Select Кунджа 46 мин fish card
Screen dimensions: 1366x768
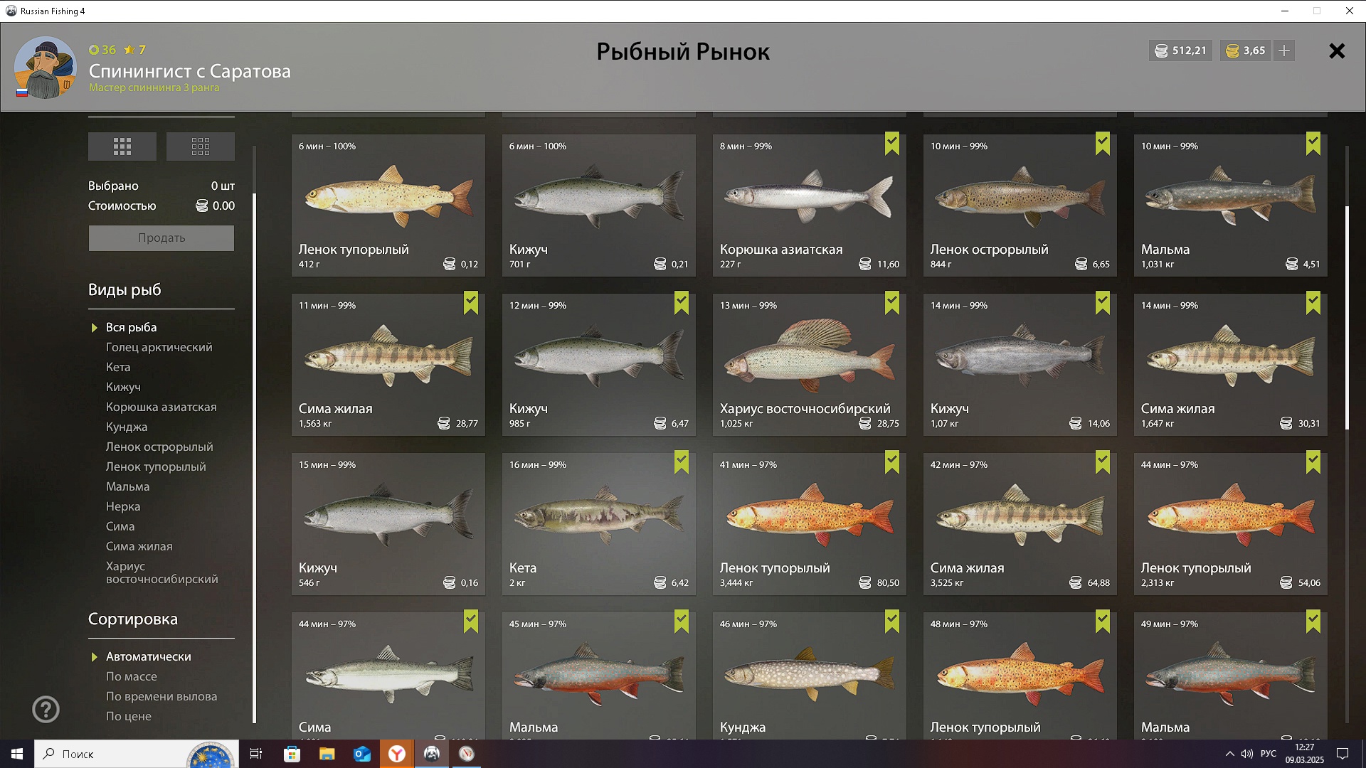pyautogui.click(x=810, y=676)
